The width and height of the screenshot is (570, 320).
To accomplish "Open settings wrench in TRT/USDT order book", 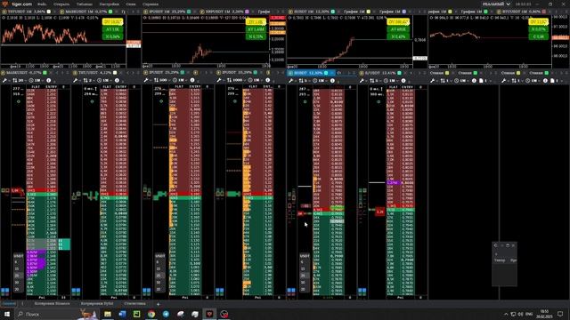I will [x=76, y=80].
